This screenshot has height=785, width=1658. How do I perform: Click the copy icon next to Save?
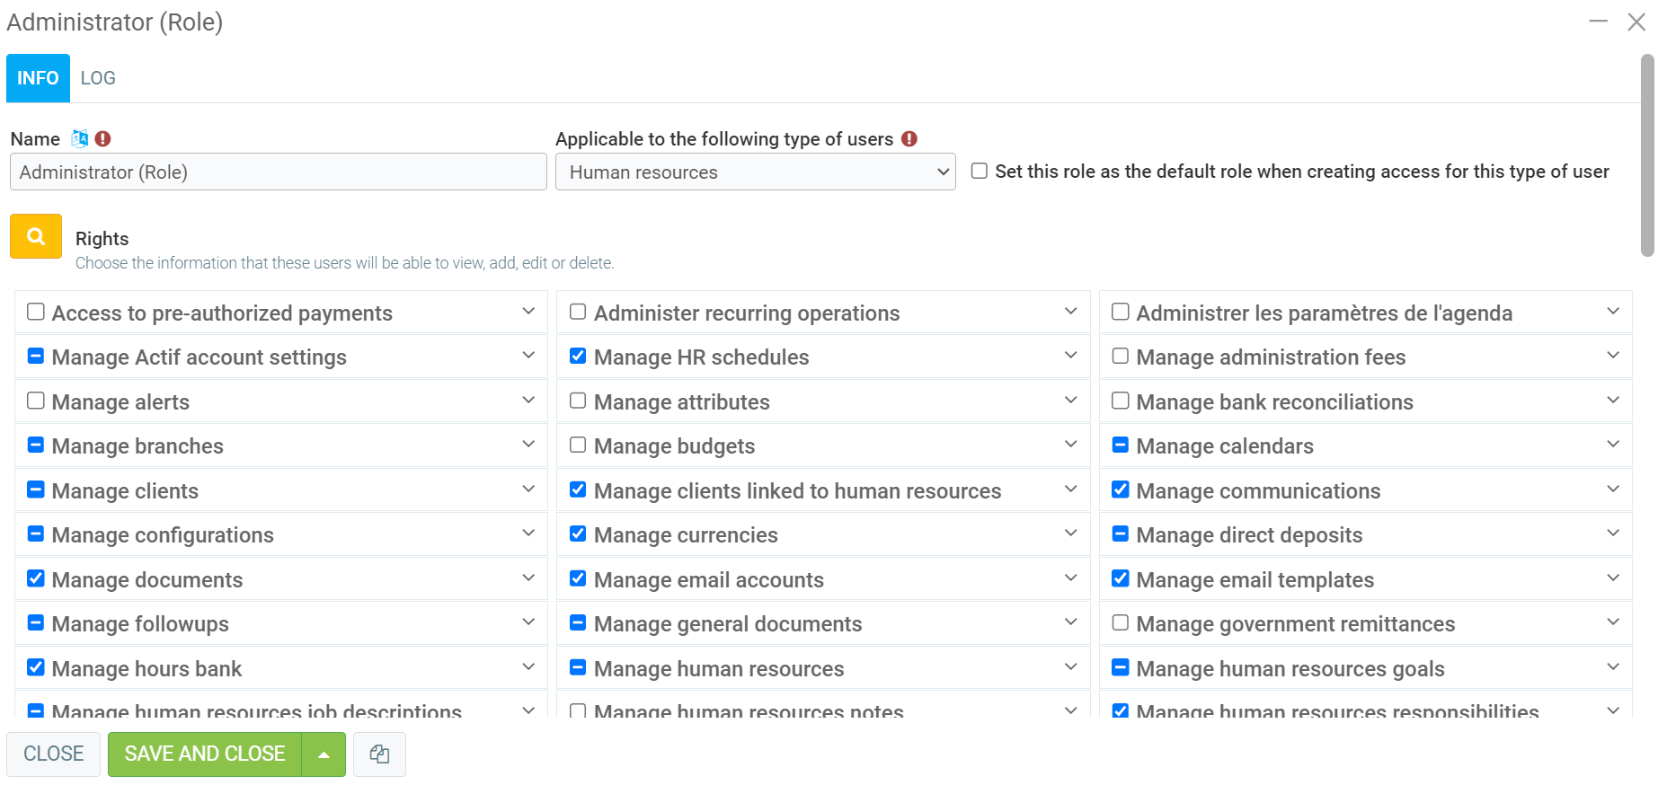(x=379, y=754)
